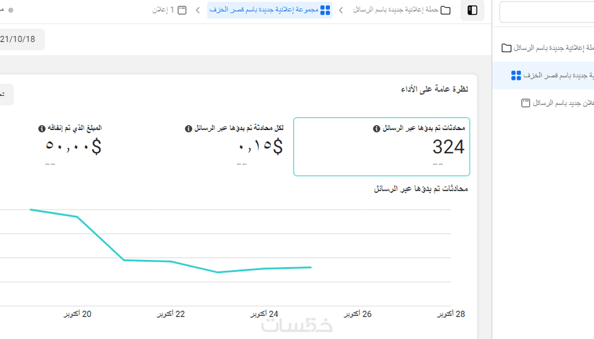Click info icon next to 'المبلغ الذي تم إنفاقه'
594x339 pixels.
click(x=42, y=129)
